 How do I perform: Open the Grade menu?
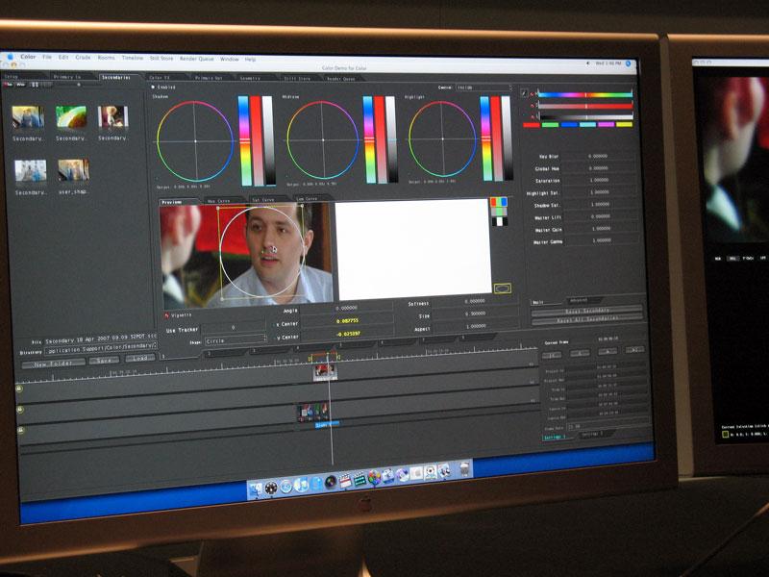[83, 58]
